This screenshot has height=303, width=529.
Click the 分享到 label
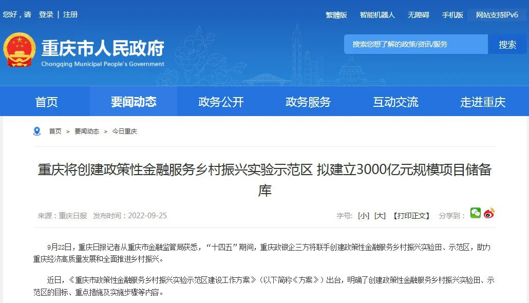pos(452,216)
